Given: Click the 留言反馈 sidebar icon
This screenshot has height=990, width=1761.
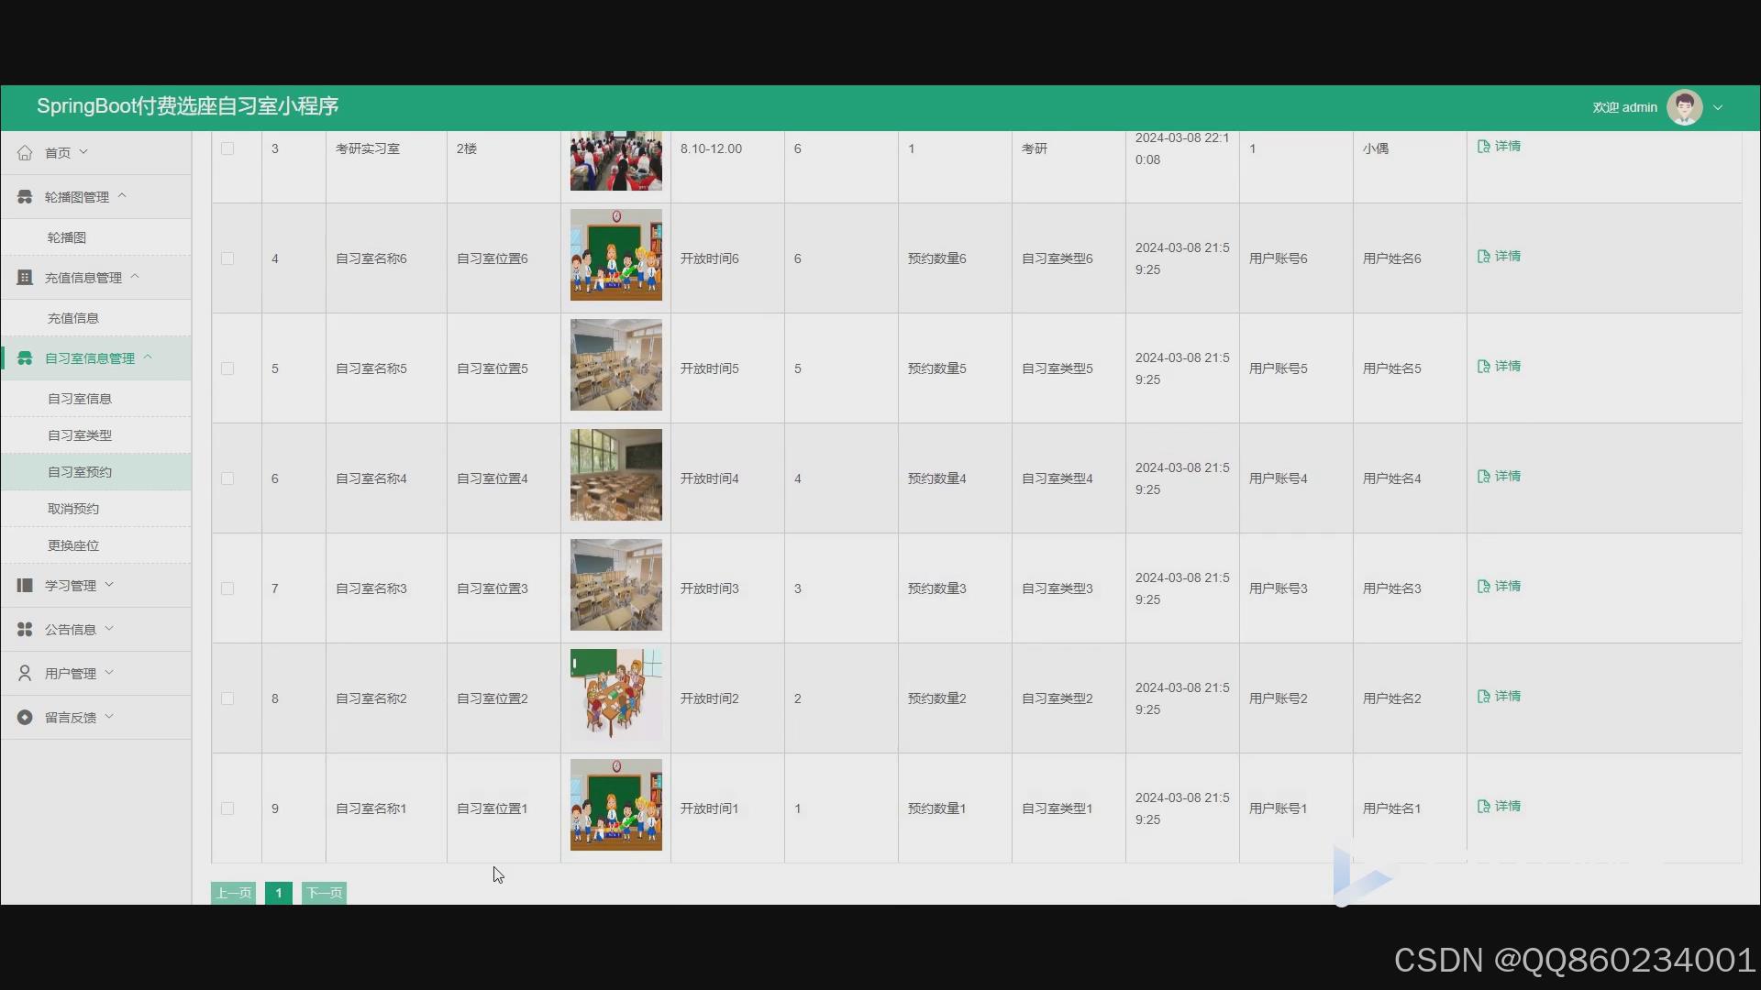Looking at the screenshot, I should tap(25, 718).
